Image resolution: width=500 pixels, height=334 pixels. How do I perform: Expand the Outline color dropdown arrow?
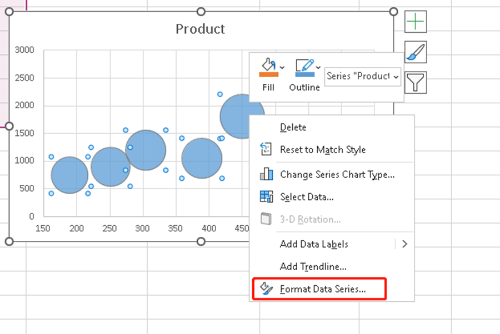[318, 67]
